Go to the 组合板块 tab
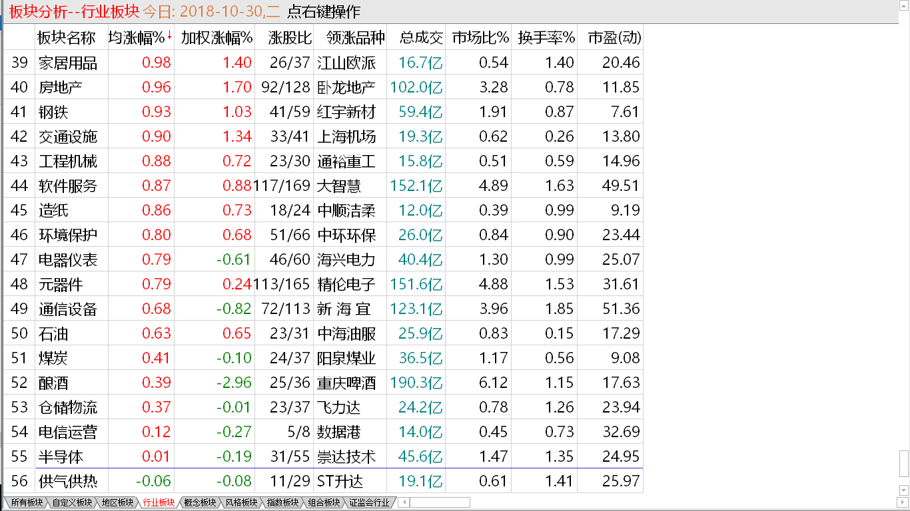Viewport: 910px width, 511px height. [324, 502]
